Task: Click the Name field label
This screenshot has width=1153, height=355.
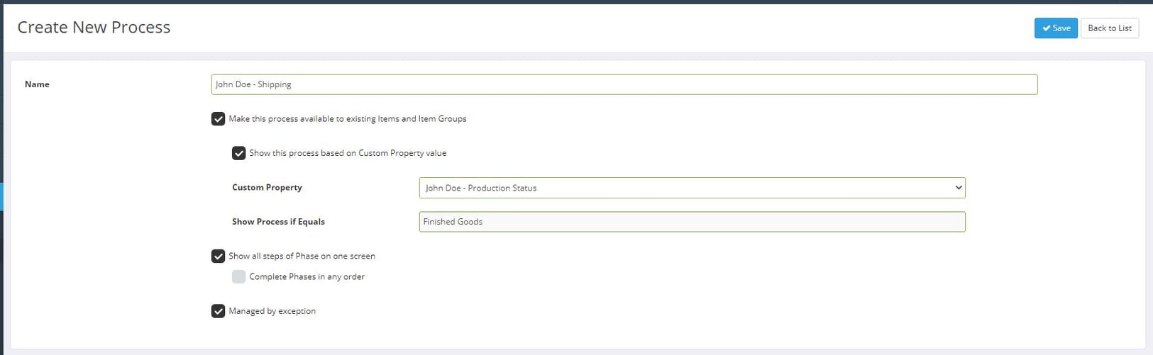Action: pos(37,84)
